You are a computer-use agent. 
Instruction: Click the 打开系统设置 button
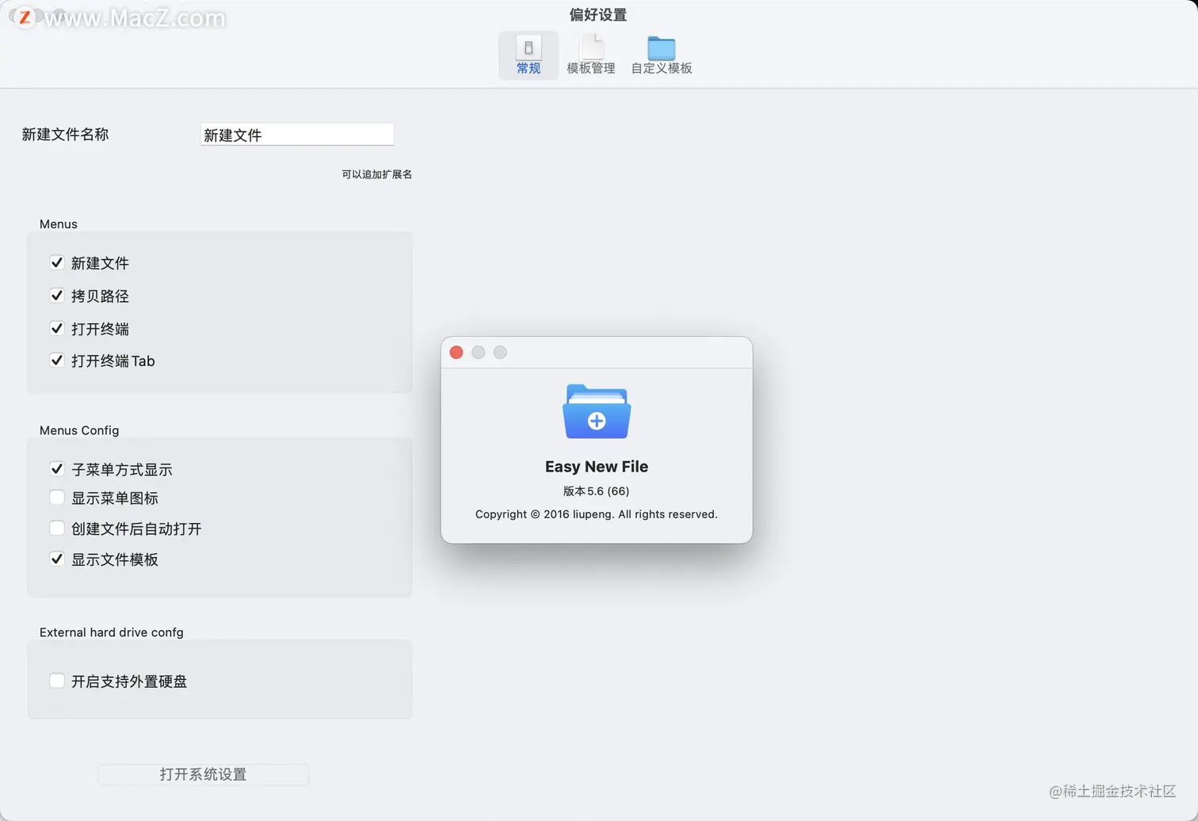click(204, 774)
